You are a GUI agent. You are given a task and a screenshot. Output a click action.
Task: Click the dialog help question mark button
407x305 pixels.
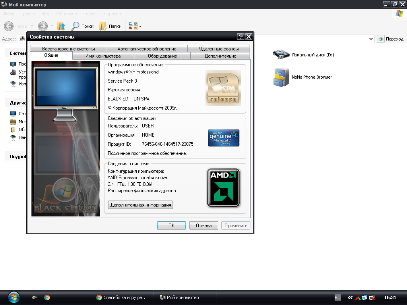[x=240, y=37]
